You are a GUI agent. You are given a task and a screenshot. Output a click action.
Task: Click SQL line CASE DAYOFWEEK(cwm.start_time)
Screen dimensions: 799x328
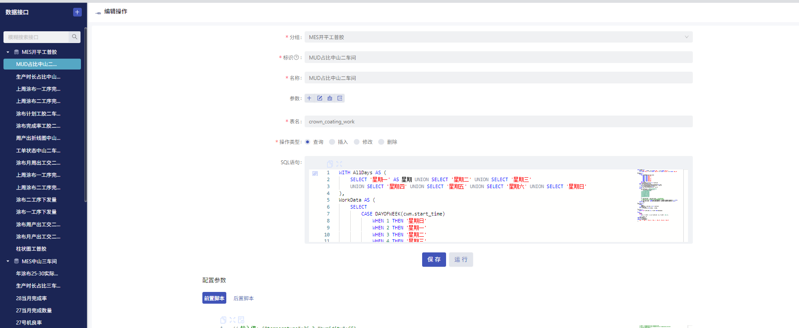[x=403, y=214]
